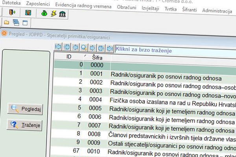Open the Izvještaji menu
The width and height of the screenshot is (236, 157).
tap(150, 8)
